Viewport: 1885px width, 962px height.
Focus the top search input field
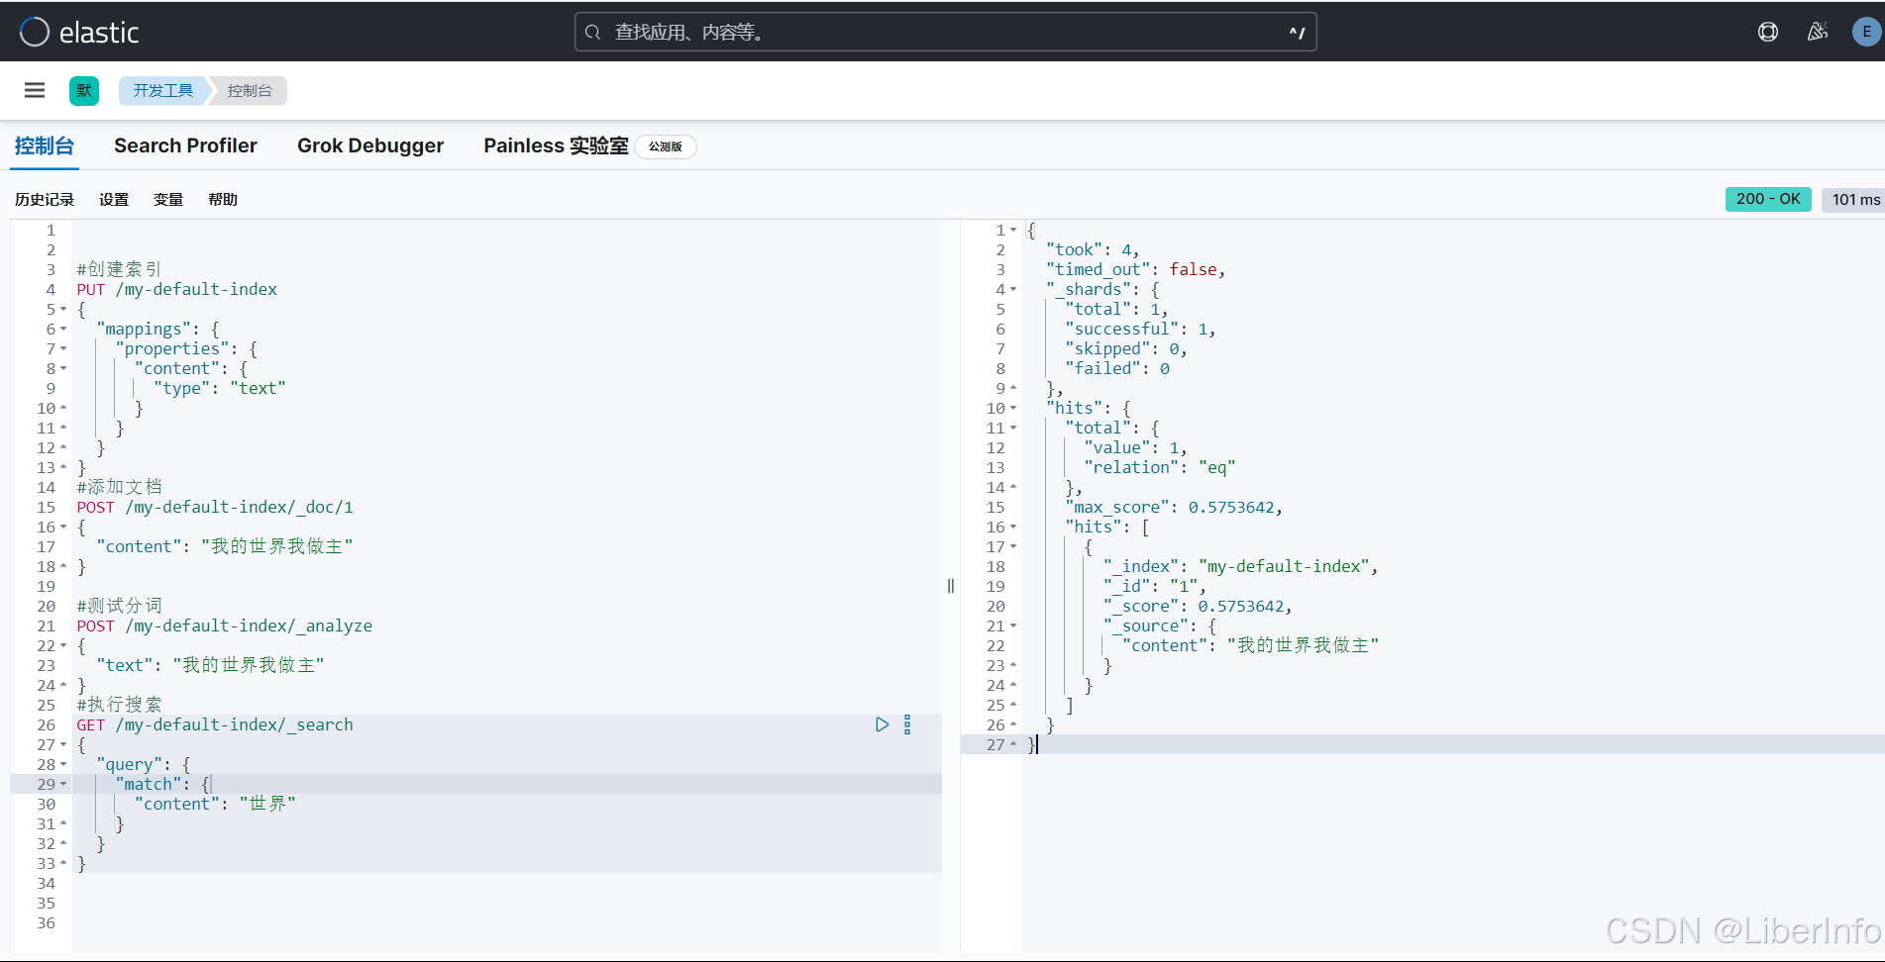945,32
